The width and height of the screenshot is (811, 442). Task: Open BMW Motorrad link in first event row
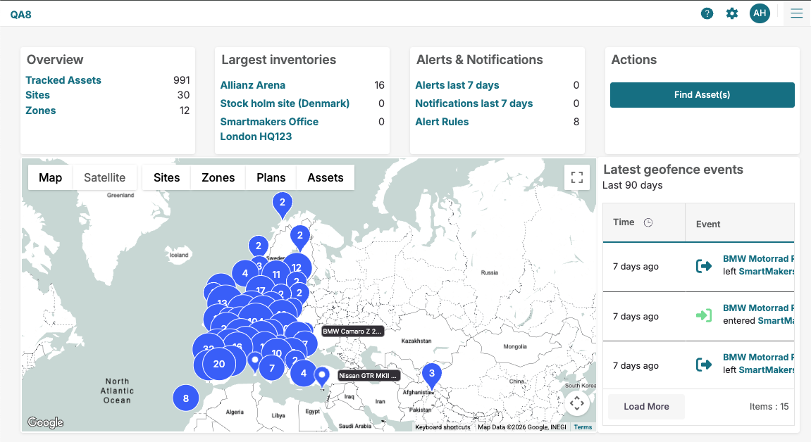click(758, 259)
